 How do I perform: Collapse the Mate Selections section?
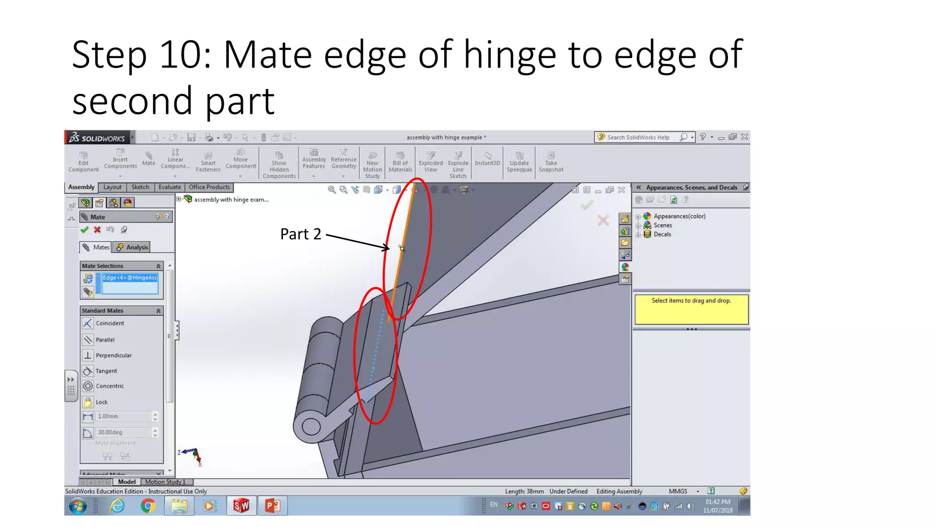point(158,266)
